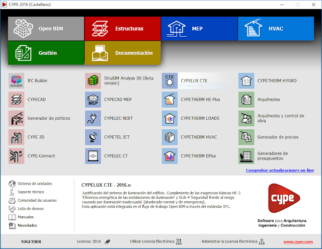Switch to the HVAC category tile
The height and width of the screenshot is (249, 322).
coord(276,29)
